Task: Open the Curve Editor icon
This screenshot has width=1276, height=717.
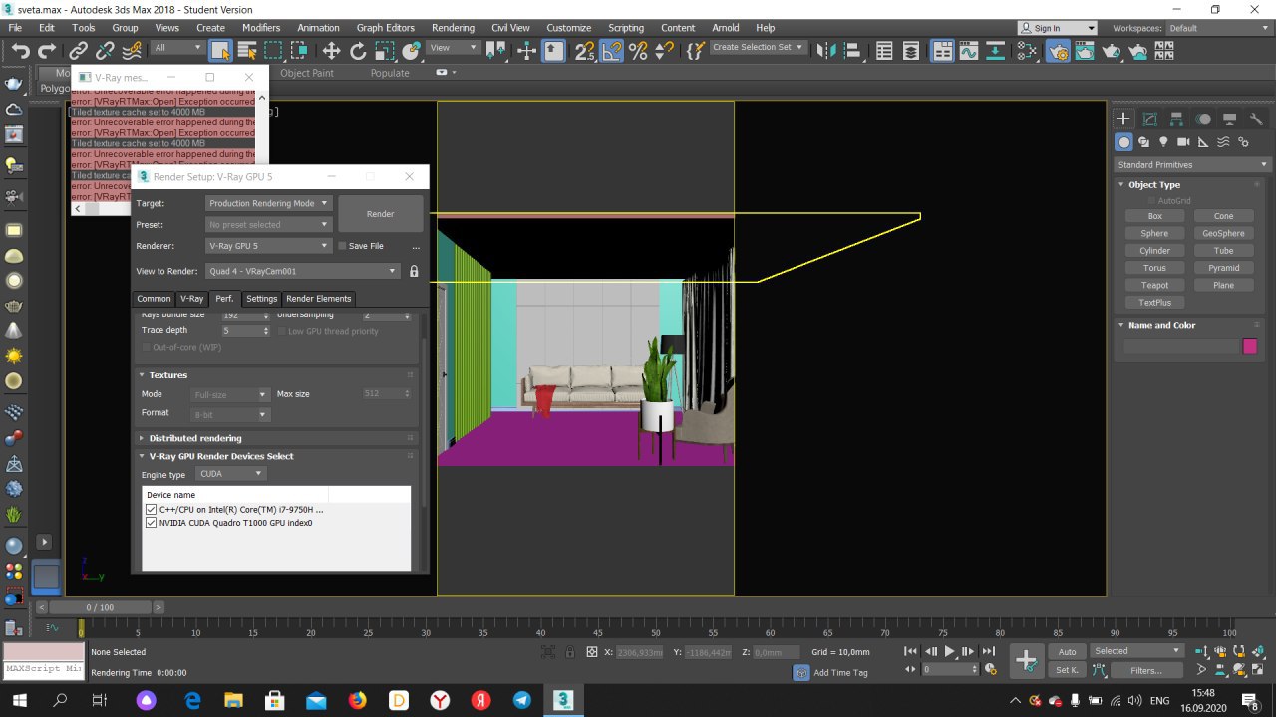Action: pos(968,50)
